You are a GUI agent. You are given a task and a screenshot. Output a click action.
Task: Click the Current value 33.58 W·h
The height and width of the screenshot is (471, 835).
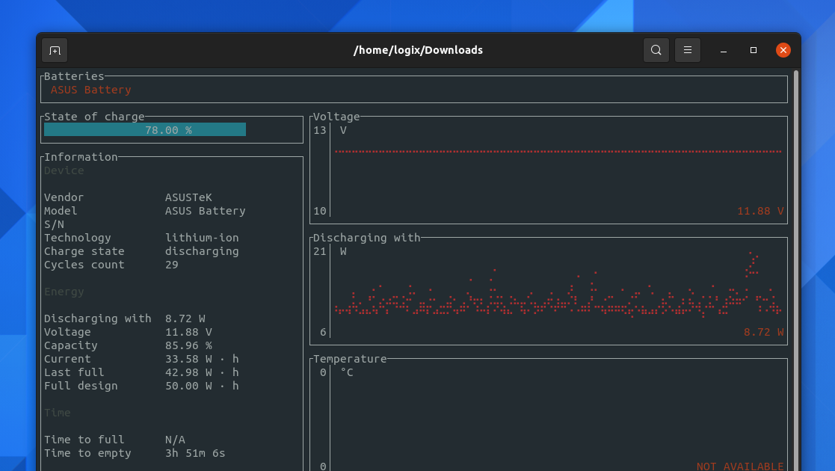202,359
